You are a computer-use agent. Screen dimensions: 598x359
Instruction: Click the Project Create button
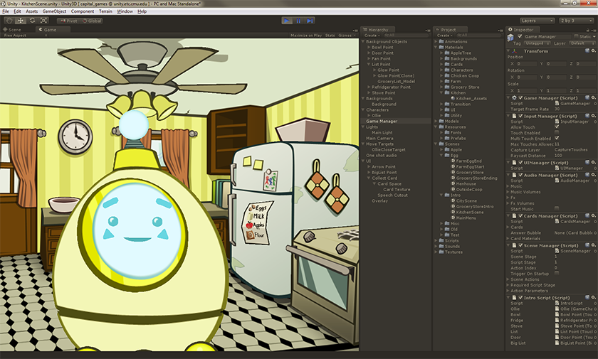[x=444, y=36]
